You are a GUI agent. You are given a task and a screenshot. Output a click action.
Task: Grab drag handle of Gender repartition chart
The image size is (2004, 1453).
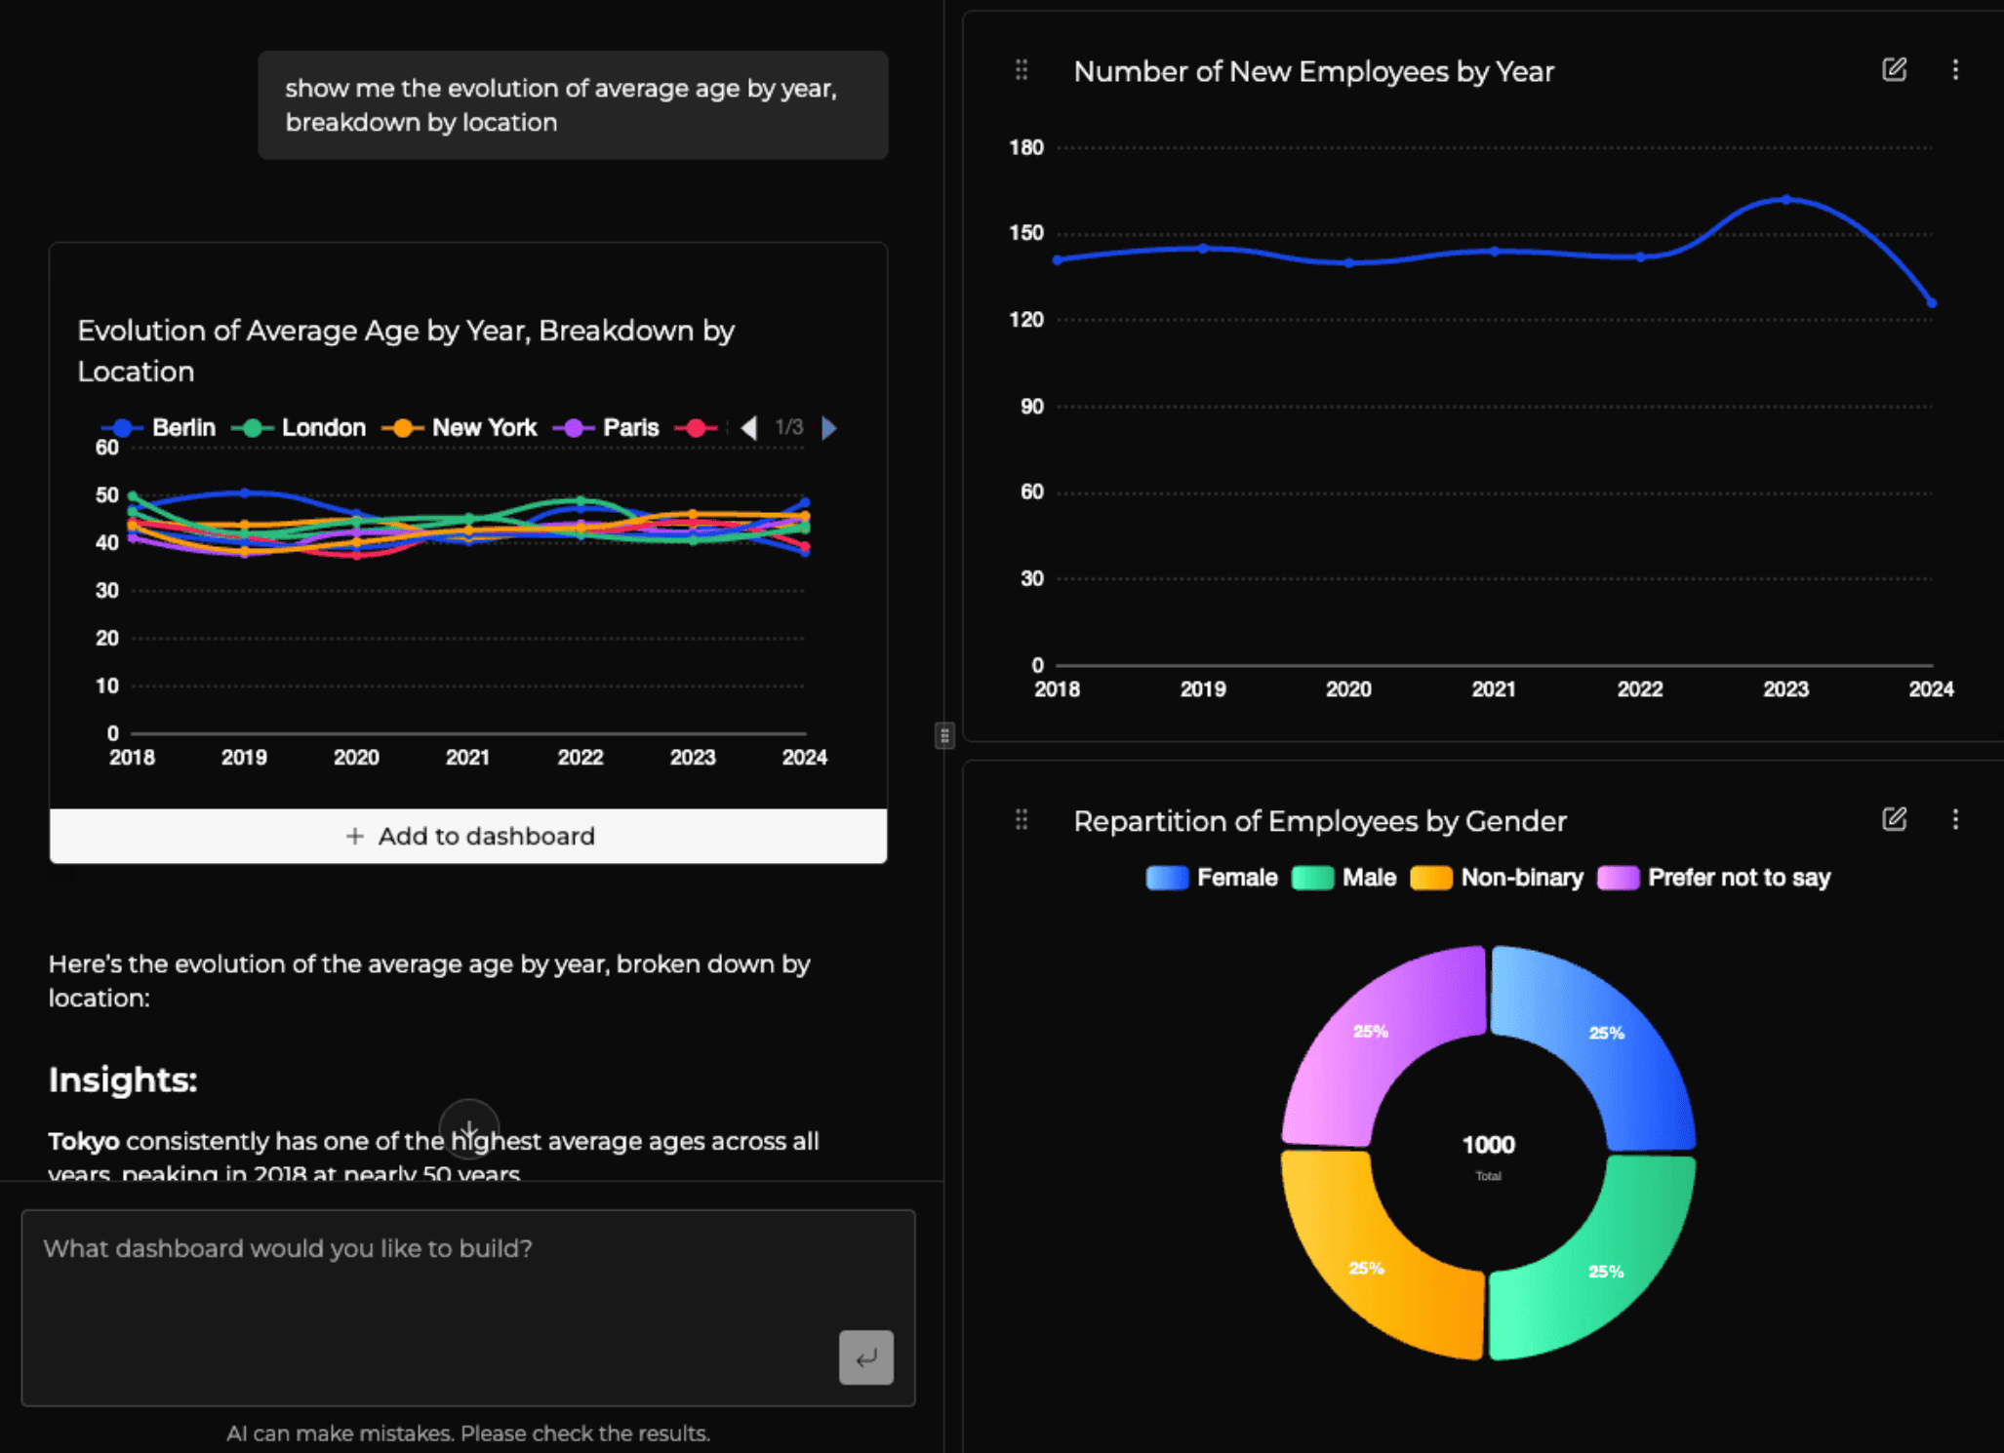[1022, 819]
